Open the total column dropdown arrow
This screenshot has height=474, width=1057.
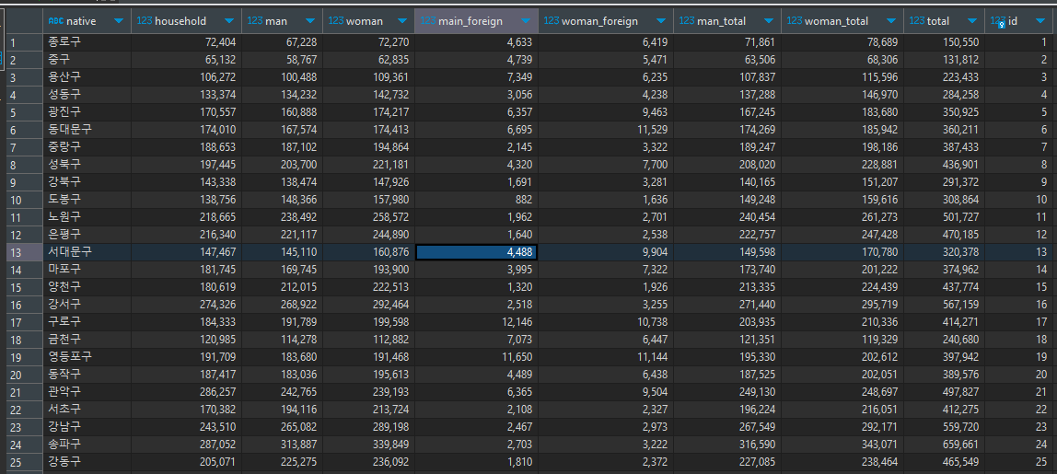click(972, 21)
